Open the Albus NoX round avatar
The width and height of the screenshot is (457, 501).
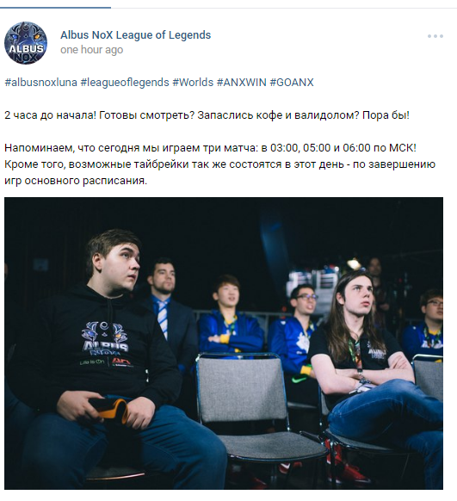pos(26,43)
